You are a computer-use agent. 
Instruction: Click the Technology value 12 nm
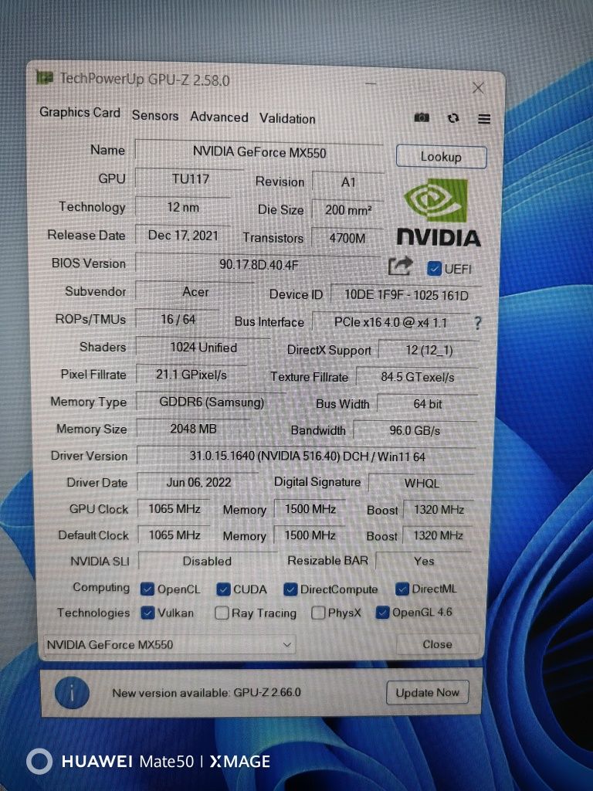point(183,207)
